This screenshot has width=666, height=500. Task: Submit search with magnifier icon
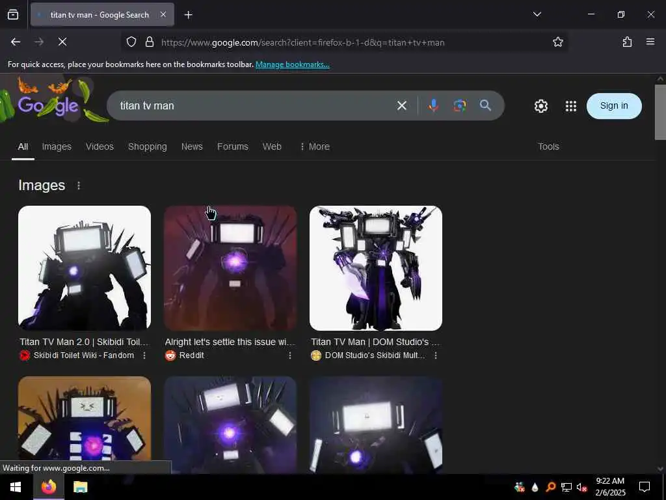point(485,105)
